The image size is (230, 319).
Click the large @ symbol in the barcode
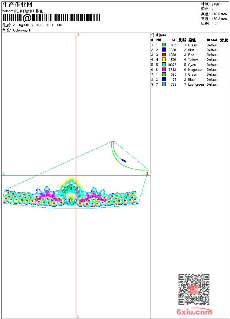[x=27, y=18]
